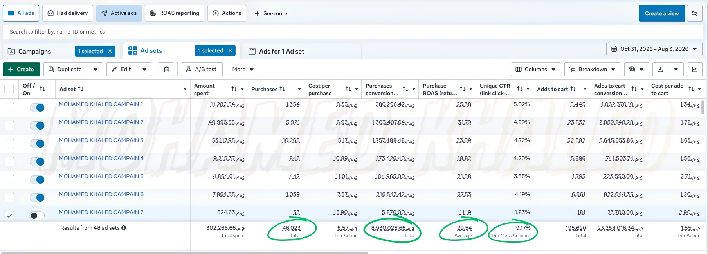
Task: Open MOHAMED KHALED CAMPAIN 3 link
Action: point(101,140)
